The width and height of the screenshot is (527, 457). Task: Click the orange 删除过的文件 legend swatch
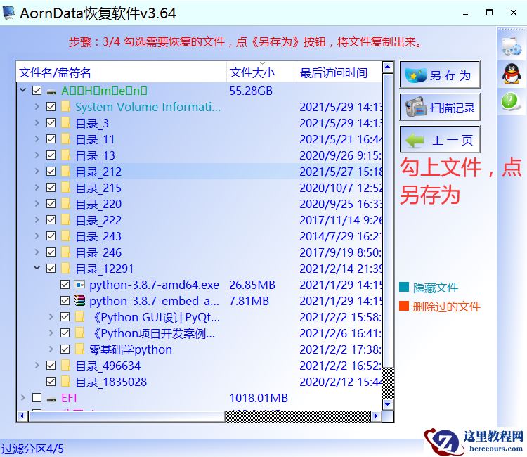click(x=404, y=306)
